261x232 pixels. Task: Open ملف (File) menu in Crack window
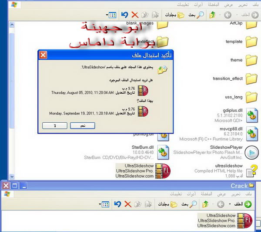click(248, 194)
